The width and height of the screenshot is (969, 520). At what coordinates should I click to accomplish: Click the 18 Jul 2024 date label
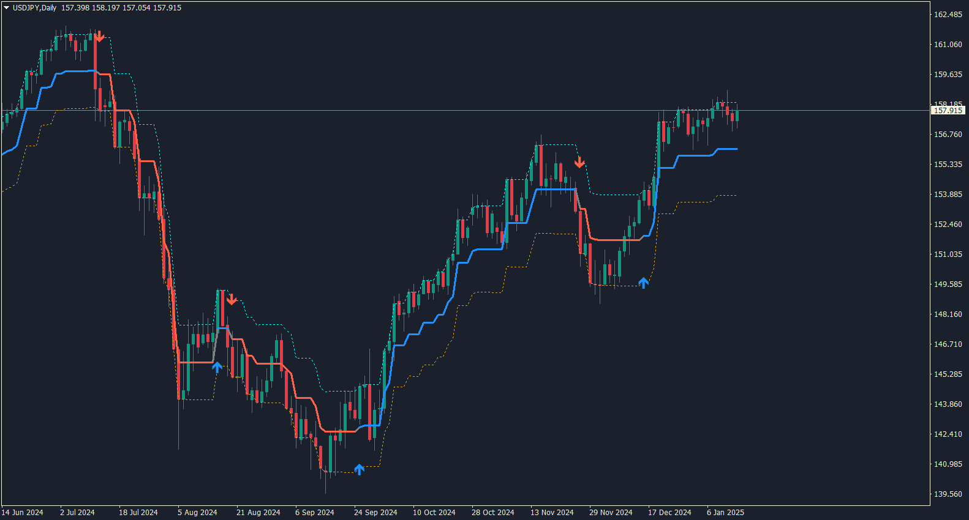click(x=138, y=513)
